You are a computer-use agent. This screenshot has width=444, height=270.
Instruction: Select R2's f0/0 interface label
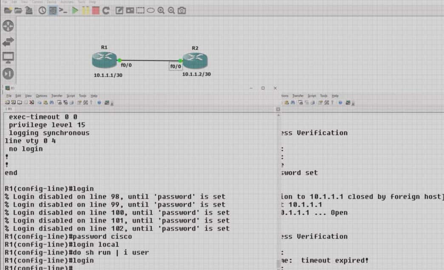pos(175,66)
